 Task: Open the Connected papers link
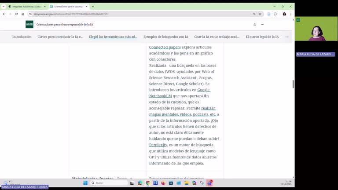tap(165, 47)
